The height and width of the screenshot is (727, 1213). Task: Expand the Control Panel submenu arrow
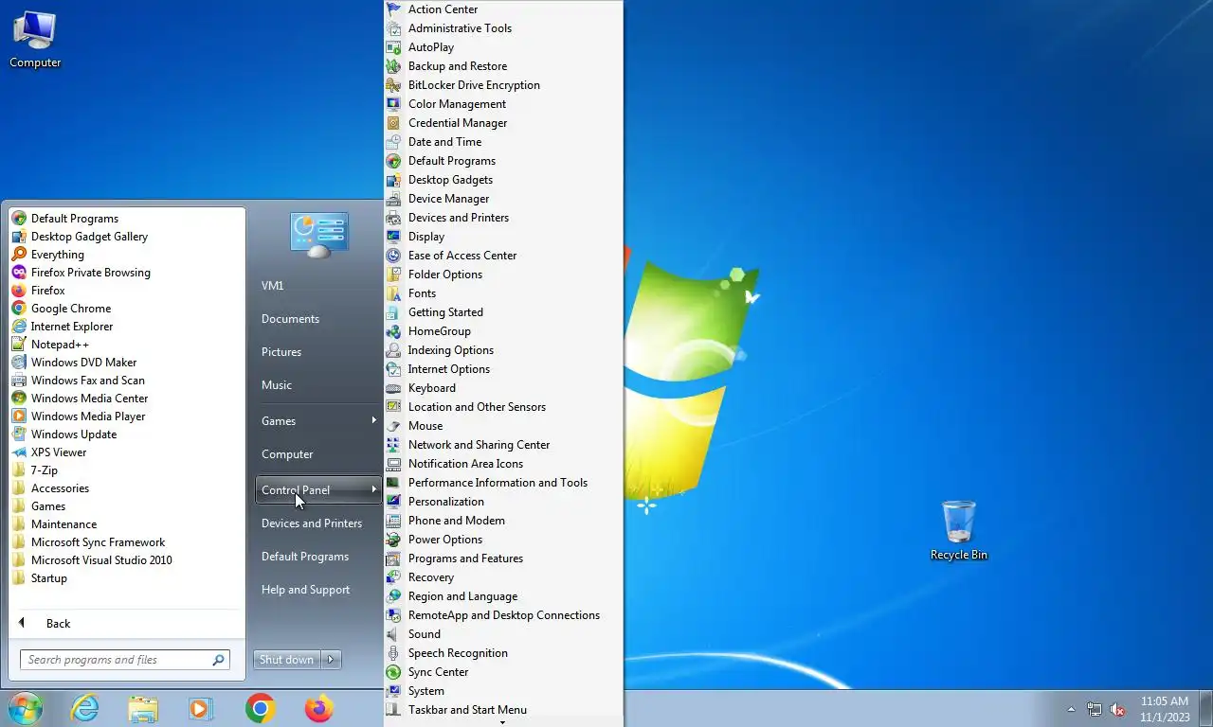pyautogui.click(x=374, y=489)
